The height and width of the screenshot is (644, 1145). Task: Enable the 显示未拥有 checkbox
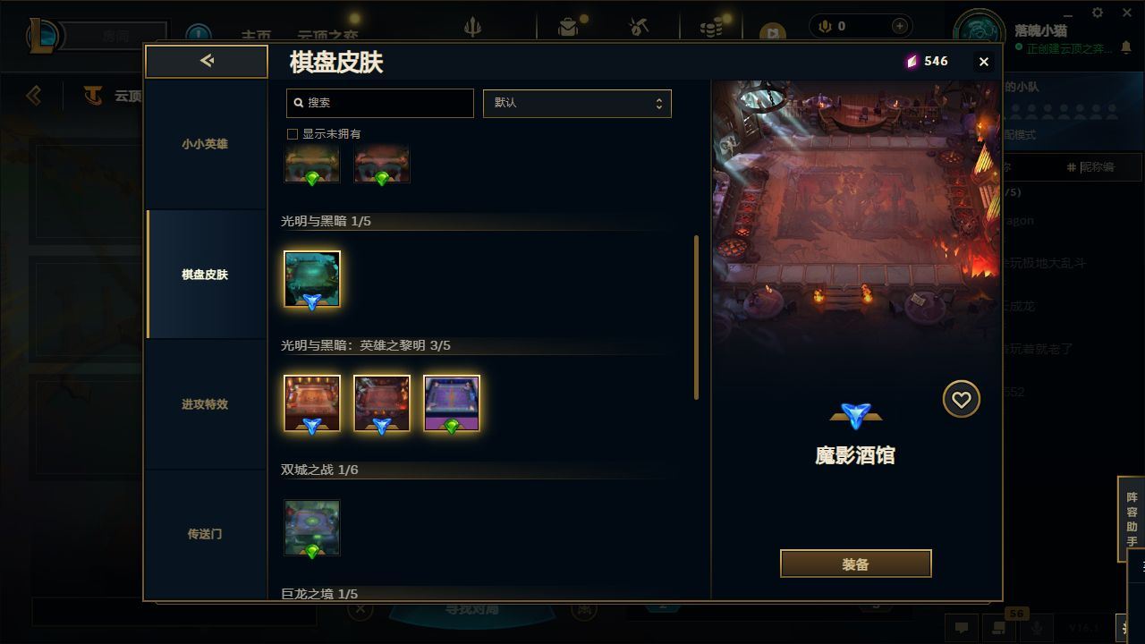[x=292, y=133]
